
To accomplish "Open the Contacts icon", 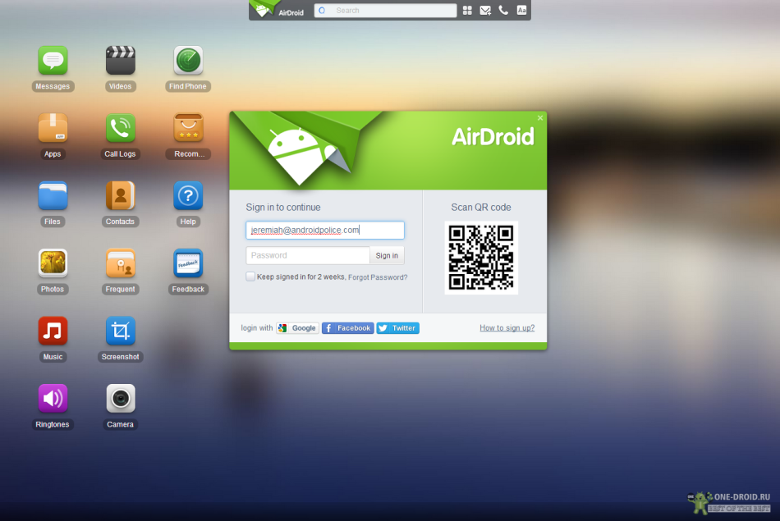I will (120, 196).
